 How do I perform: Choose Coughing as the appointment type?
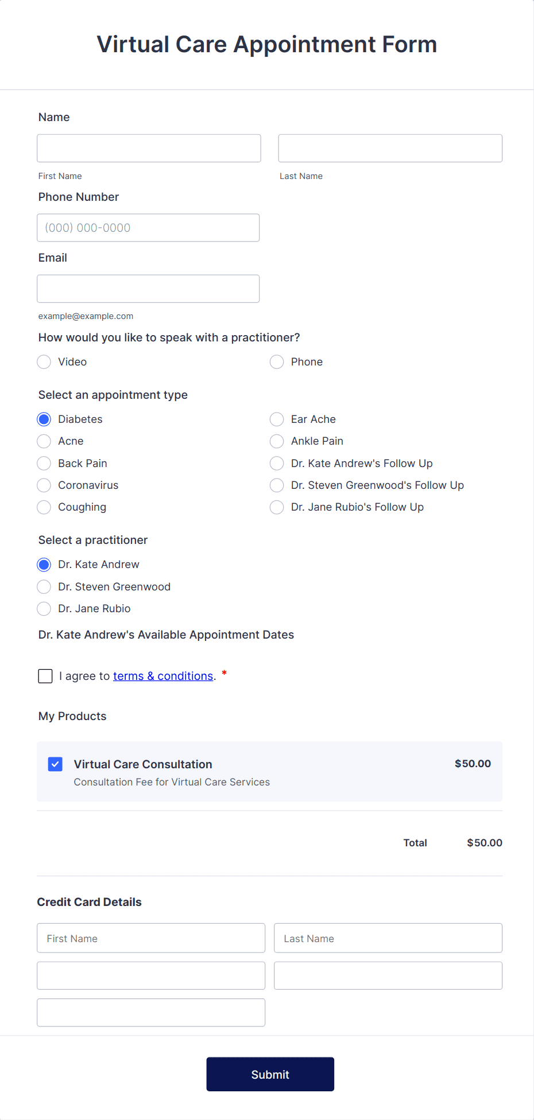coord(44,507)
